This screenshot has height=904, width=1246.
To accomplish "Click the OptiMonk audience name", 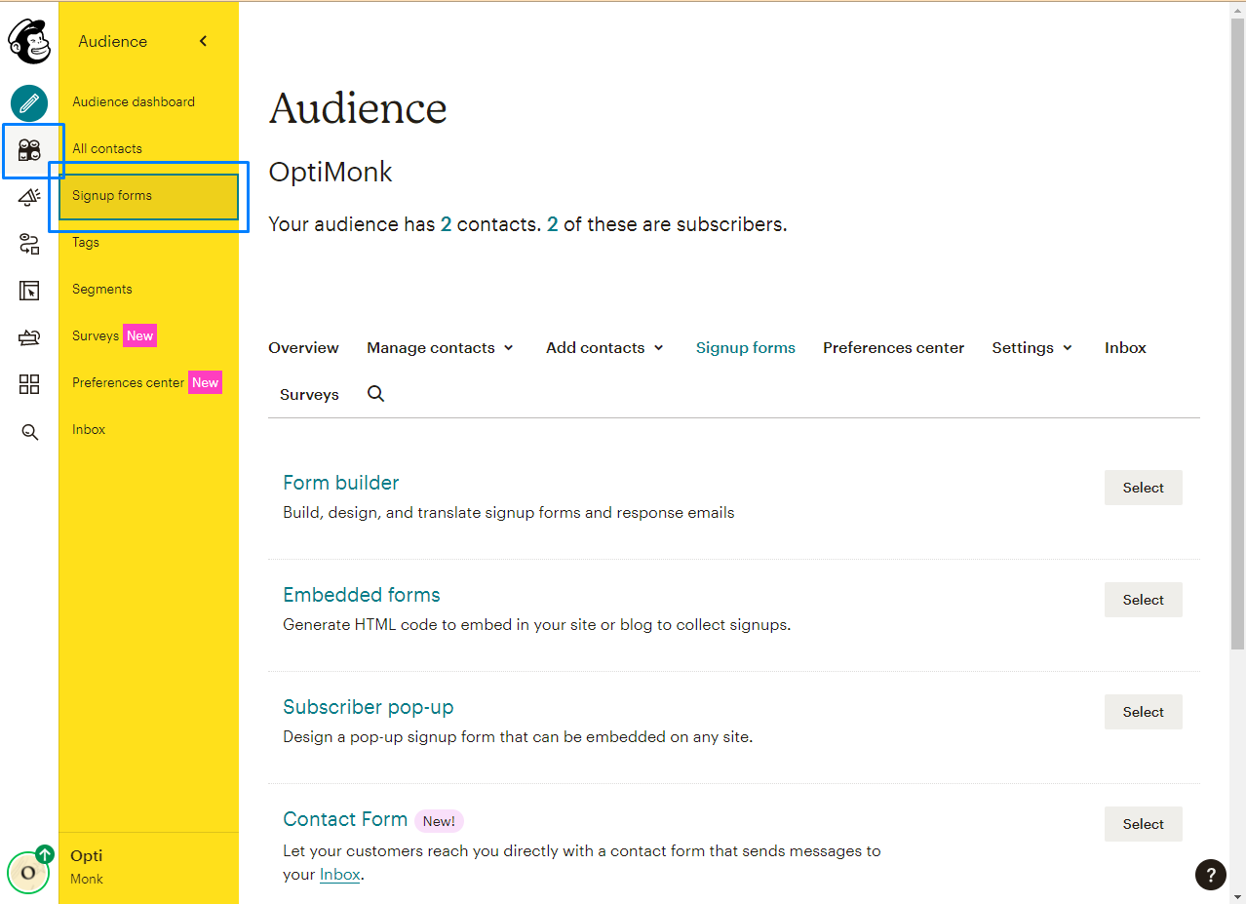I will tap(331, 173).
